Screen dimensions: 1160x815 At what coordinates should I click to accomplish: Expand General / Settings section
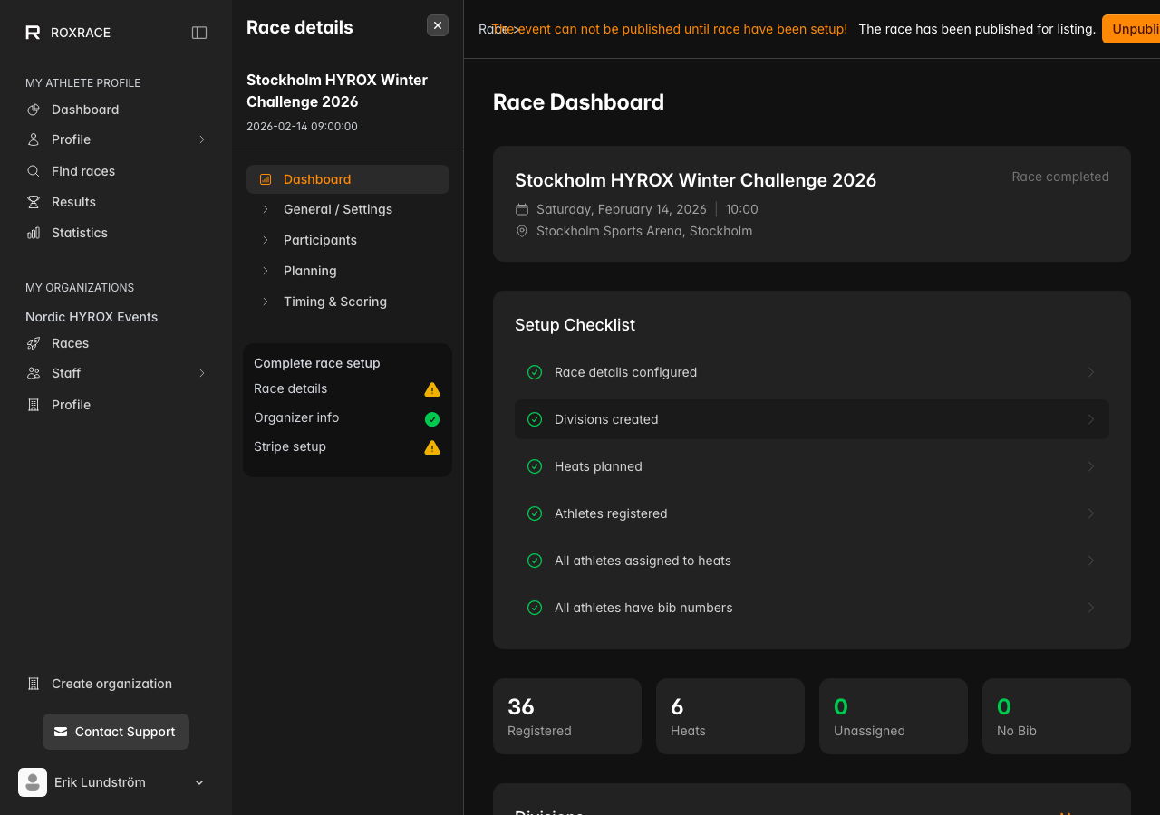tap(348, 209)
